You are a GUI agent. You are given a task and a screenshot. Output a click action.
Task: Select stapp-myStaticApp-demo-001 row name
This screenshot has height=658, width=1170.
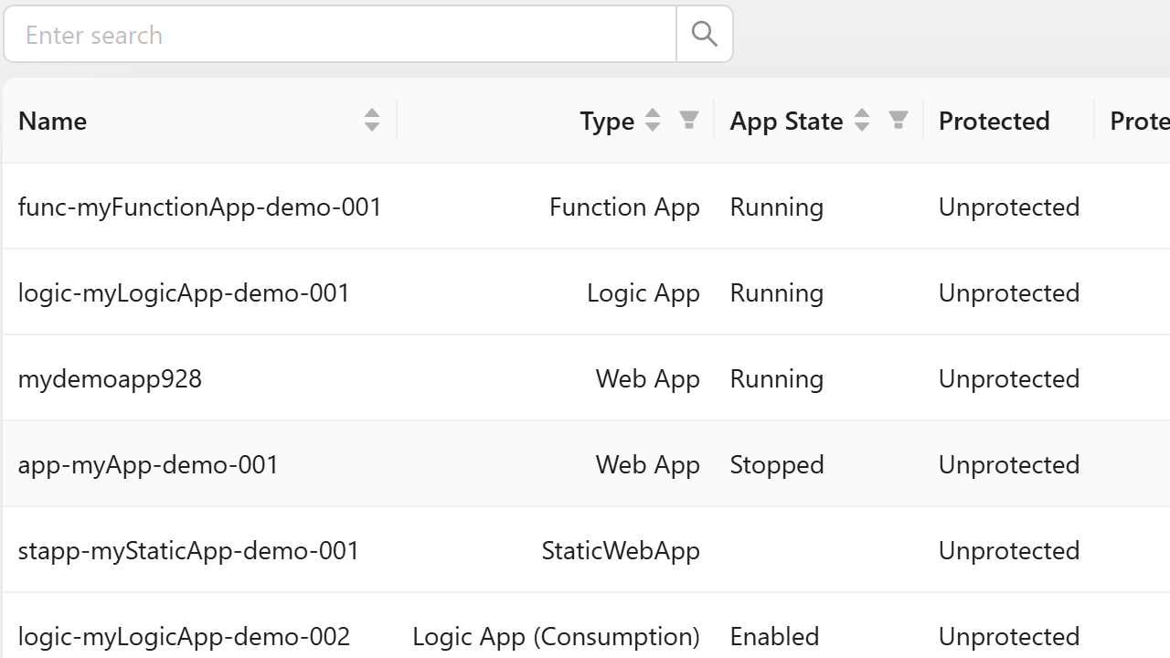pos(188,550)
